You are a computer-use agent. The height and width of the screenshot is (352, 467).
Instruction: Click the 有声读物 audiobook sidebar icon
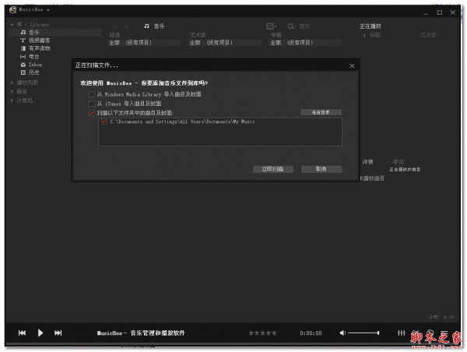click(23, 48)
